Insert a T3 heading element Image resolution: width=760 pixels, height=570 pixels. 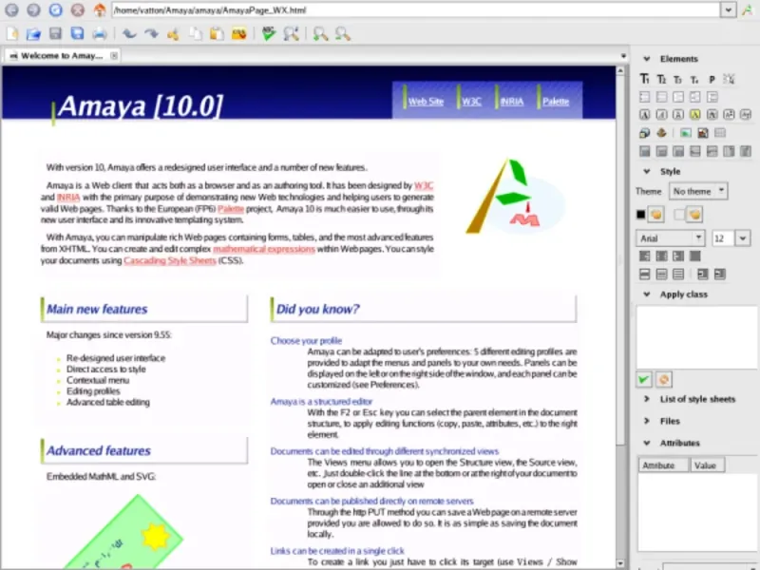point(678,80)
